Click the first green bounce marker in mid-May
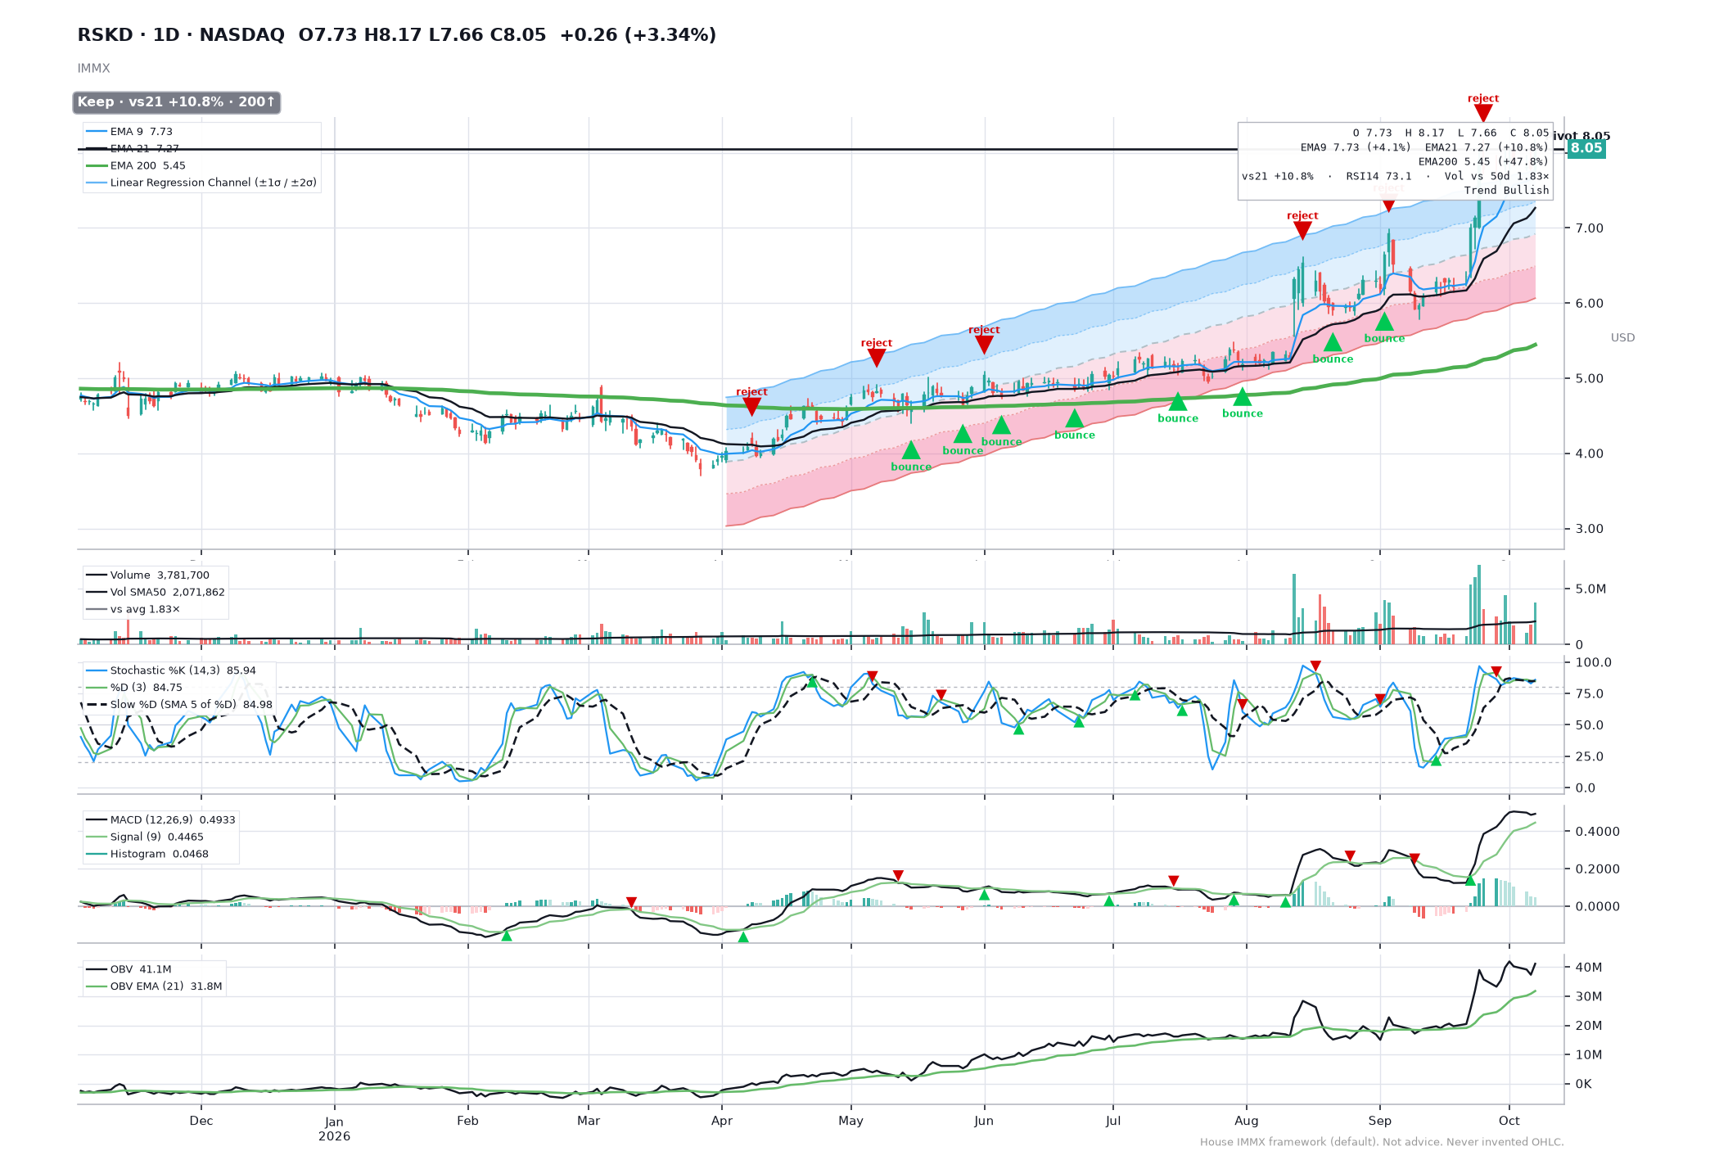Viewport: 1719px width, 1169px height. tap(911, 450)
